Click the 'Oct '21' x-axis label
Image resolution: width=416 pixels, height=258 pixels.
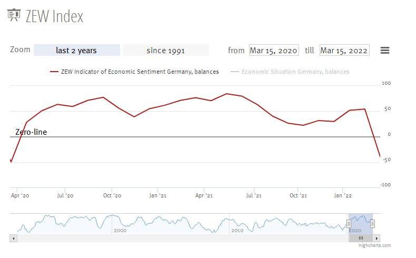coord(298,196)
